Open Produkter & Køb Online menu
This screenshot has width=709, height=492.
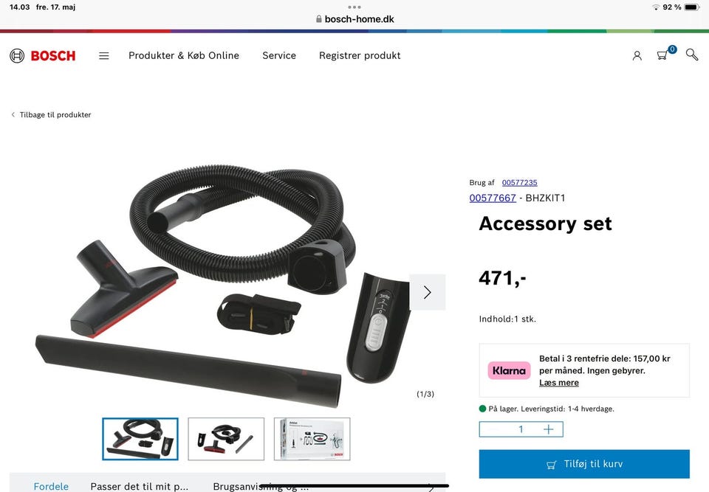coord(184,55)
